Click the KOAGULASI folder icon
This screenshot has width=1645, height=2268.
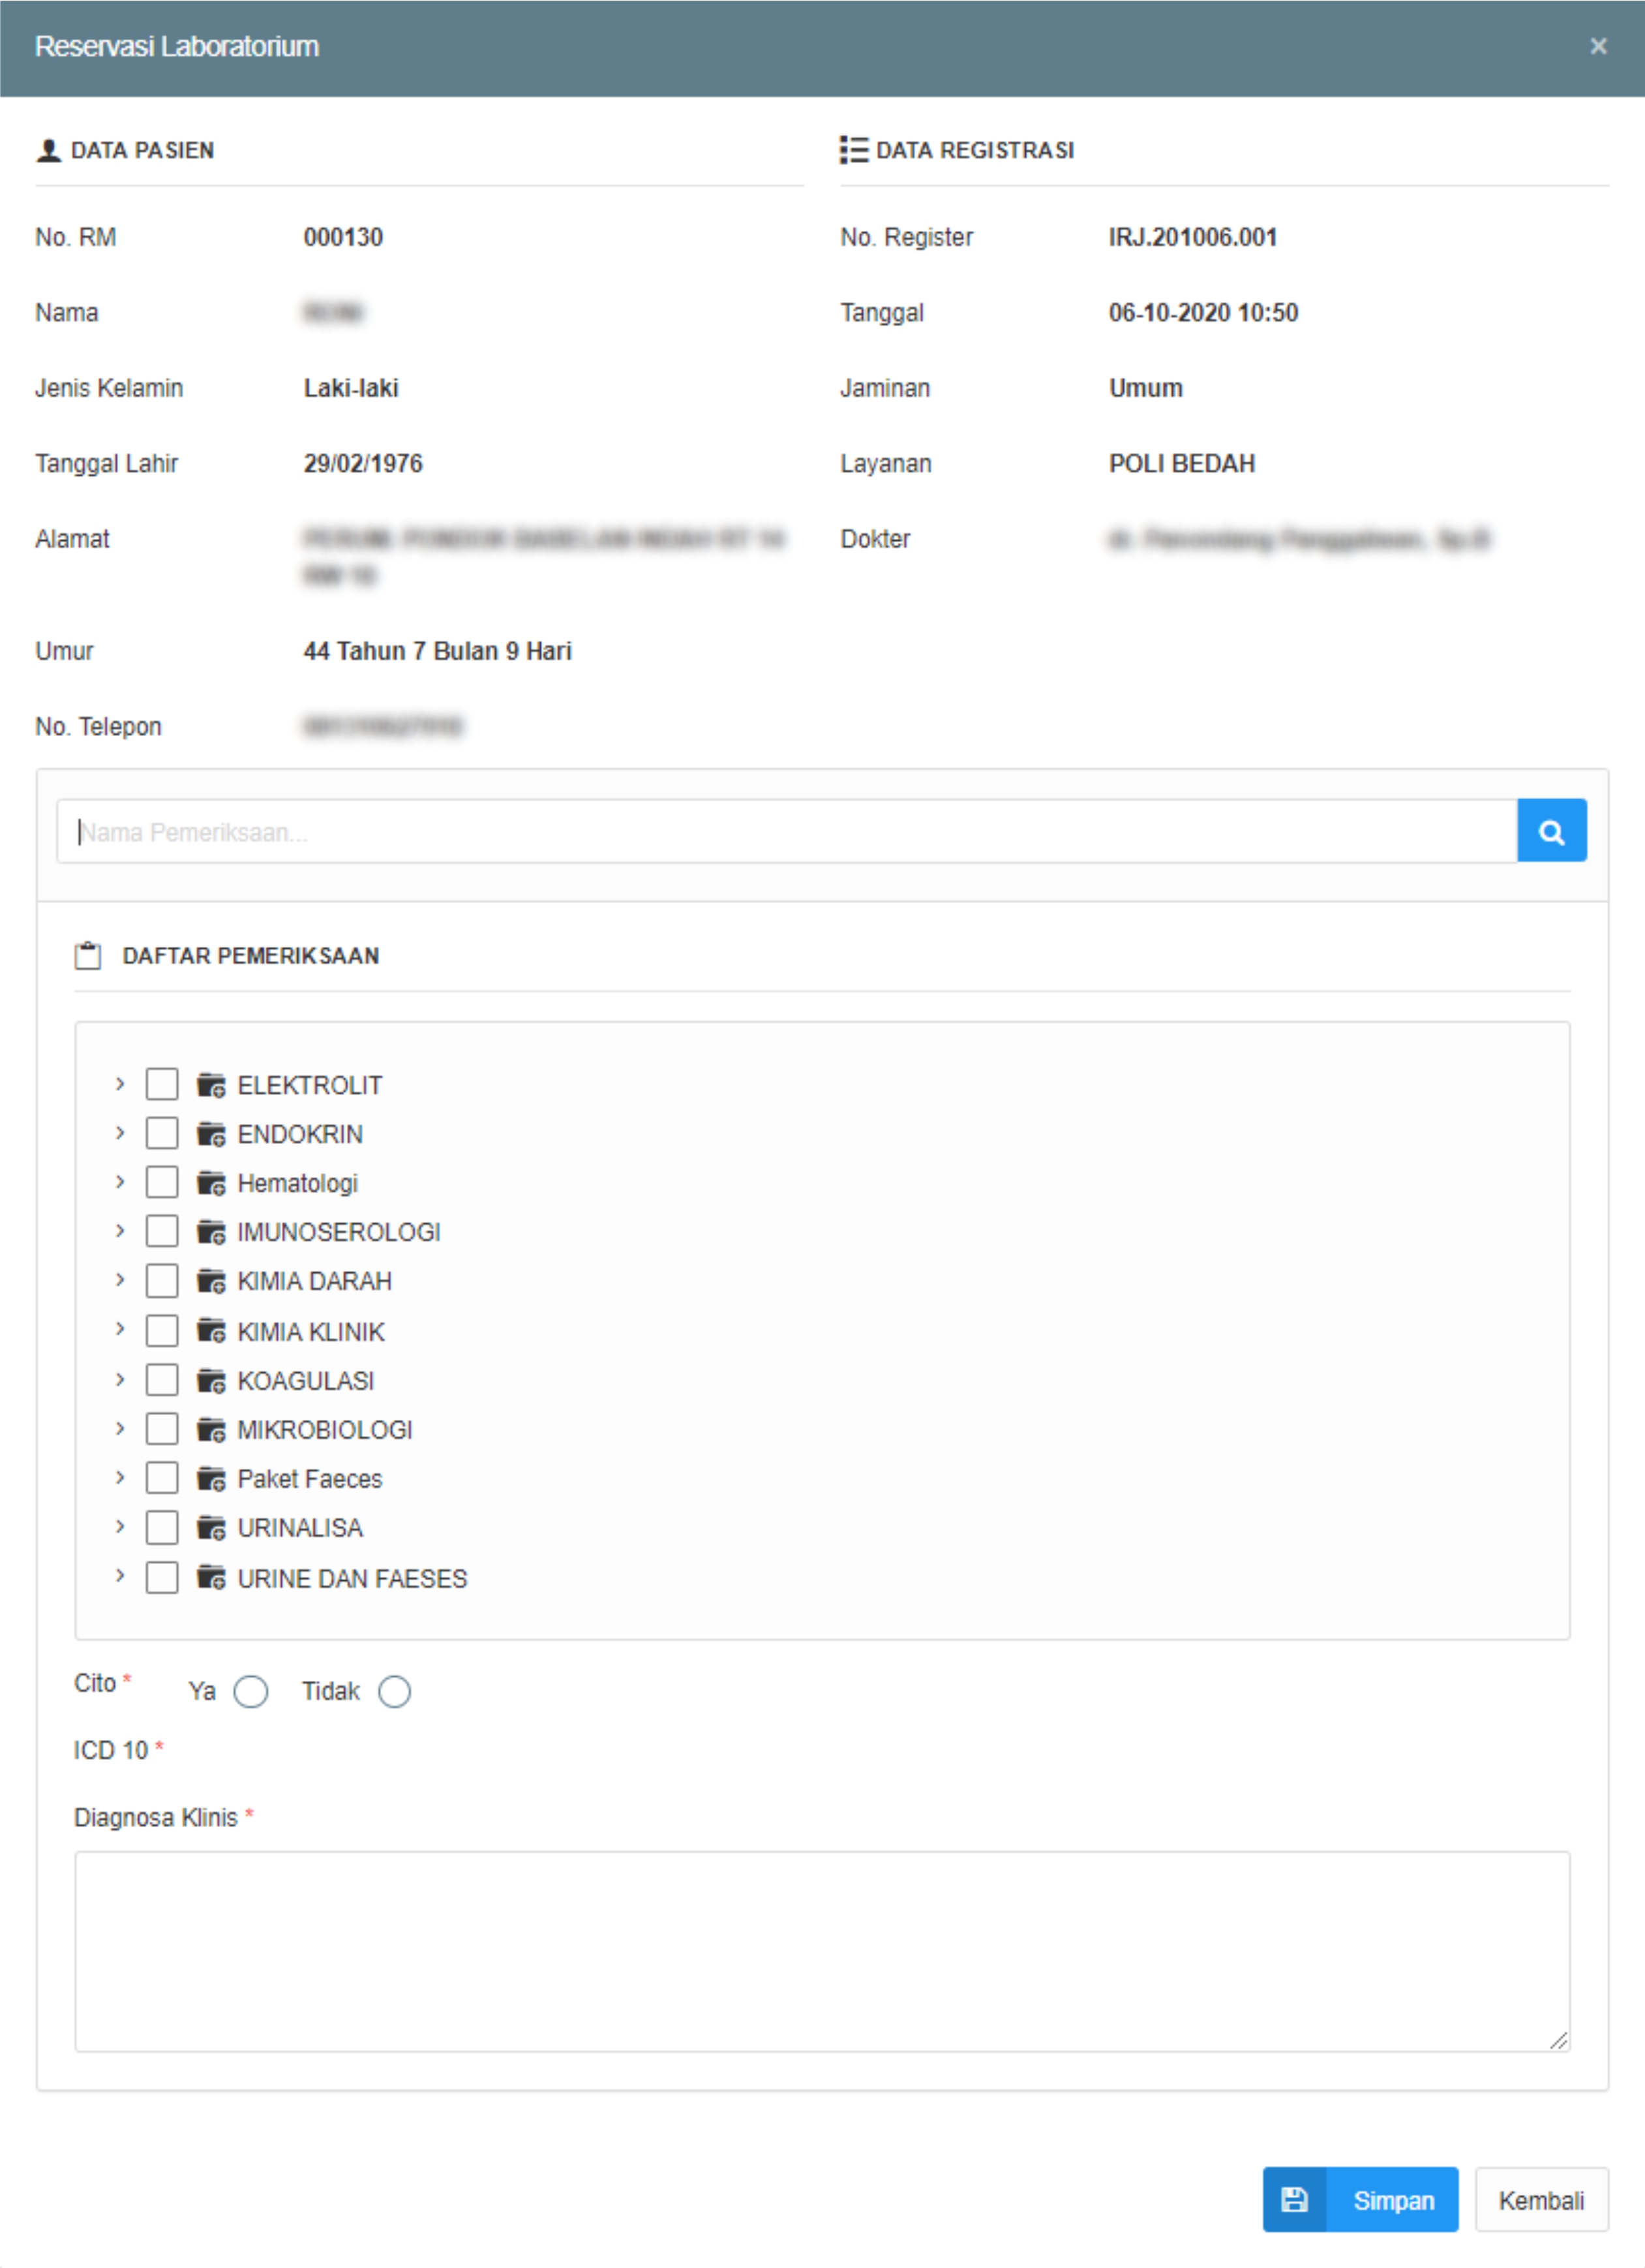coord(211,1381)
